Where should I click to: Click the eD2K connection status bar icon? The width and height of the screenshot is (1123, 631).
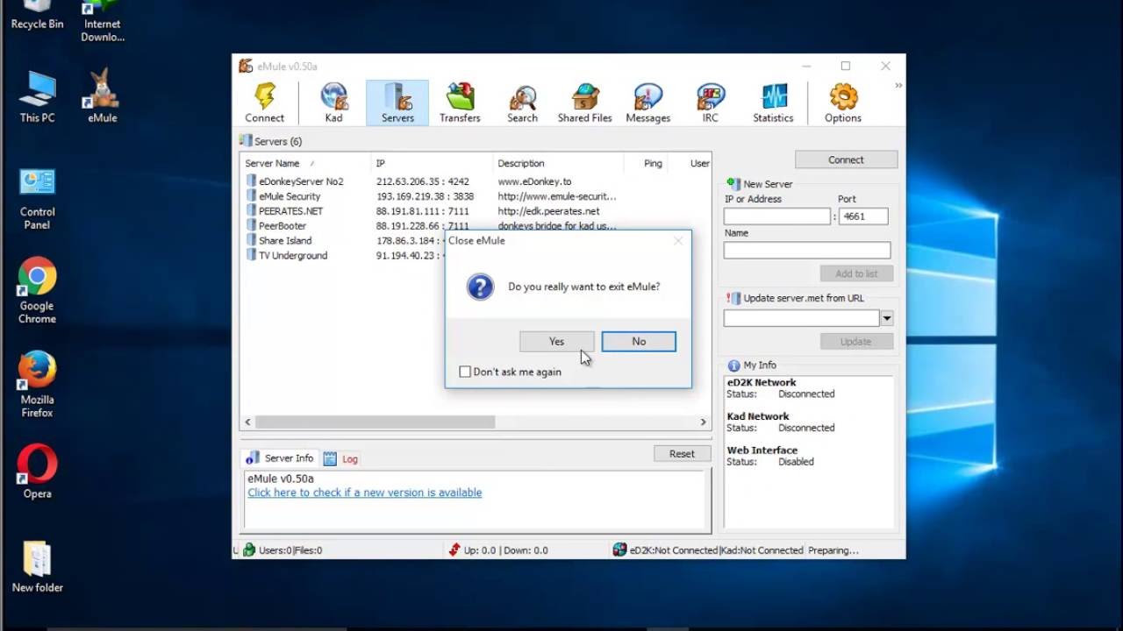(x=619, y=550)
